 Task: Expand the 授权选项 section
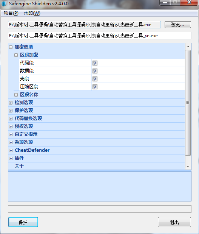11,126
